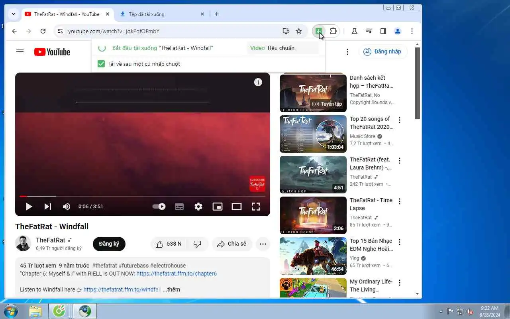Like the video with 538 N
Viewport: 510px width, 319px height.
[x=168, y=244]
